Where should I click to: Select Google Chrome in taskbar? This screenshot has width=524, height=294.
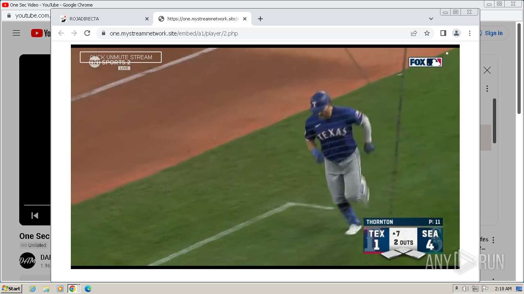tap(72, 289)
